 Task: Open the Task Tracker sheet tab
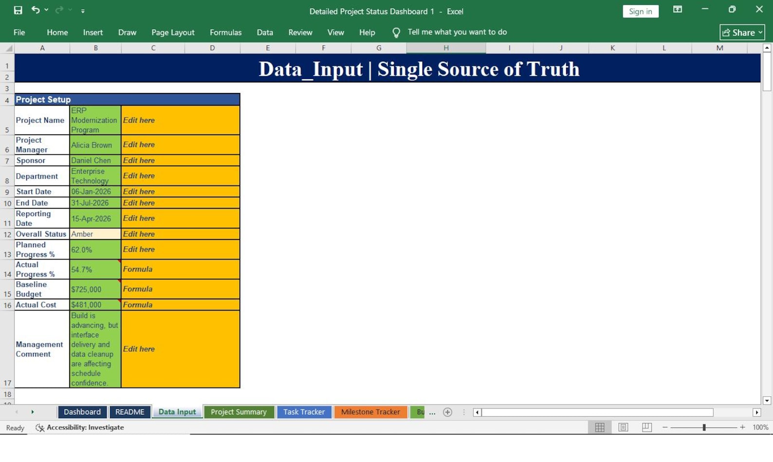click(304, 412)
